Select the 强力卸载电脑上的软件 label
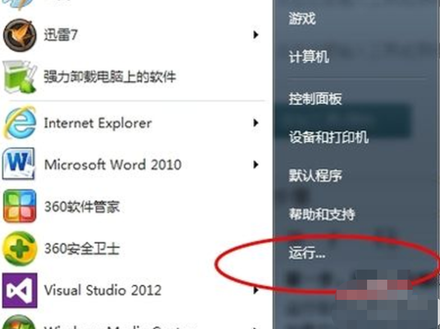Viewport: 440px width, 329px height. click(x=110, y=77)
